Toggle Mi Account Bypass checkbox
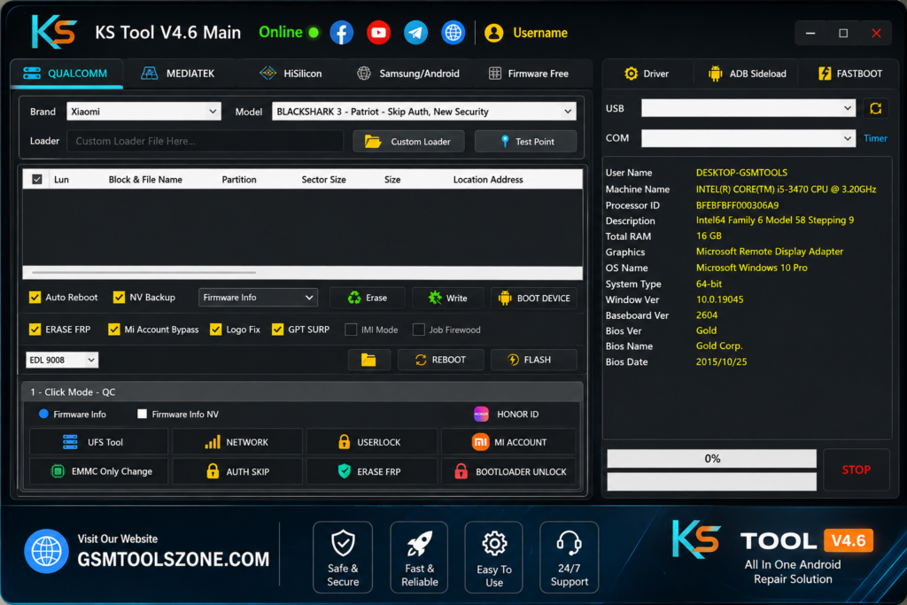 pyautogui.click(x=114, y=330)
